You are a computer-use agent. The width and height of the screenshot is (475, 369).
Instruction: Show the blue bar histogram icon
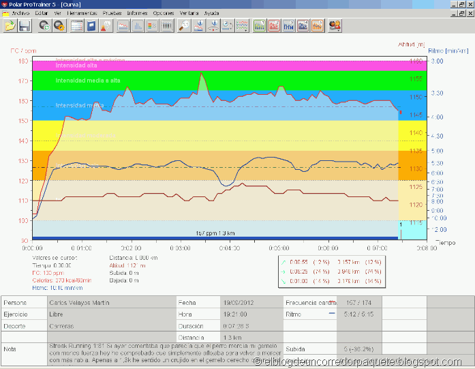click(x=138, y=26)
